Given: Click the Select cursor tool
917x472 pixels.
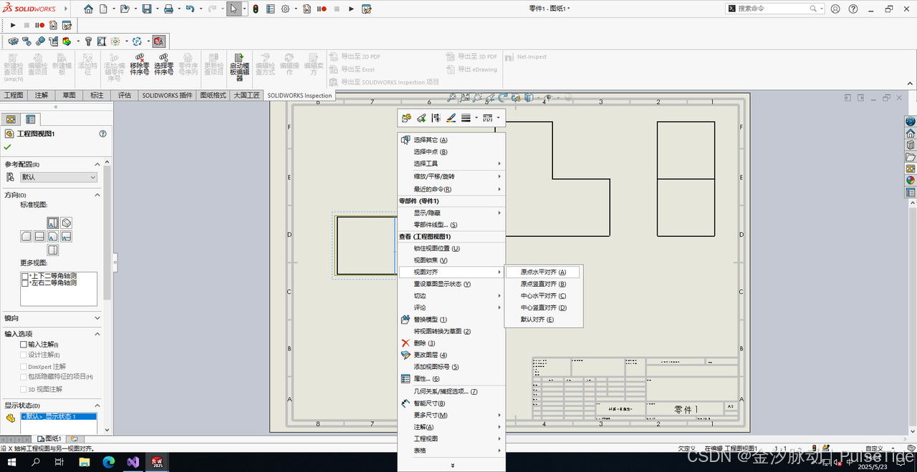Looking at the screenshot, I should (234, 9).
